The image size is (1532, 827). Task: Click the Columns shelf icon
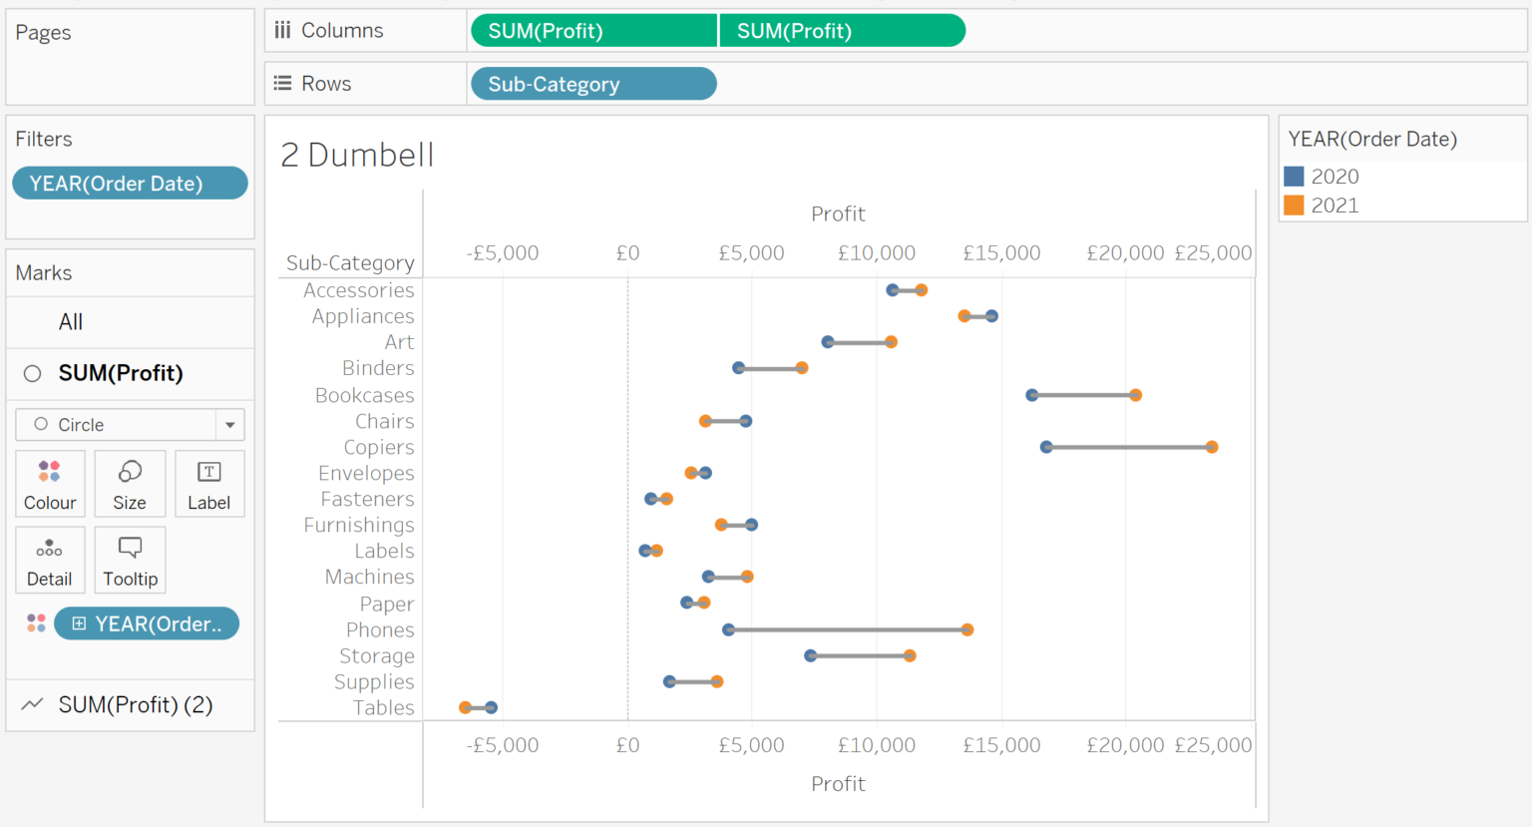(283, 30)
